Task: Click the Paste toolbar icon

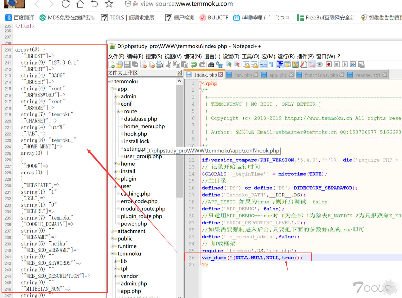Action: tap(184, 65)
